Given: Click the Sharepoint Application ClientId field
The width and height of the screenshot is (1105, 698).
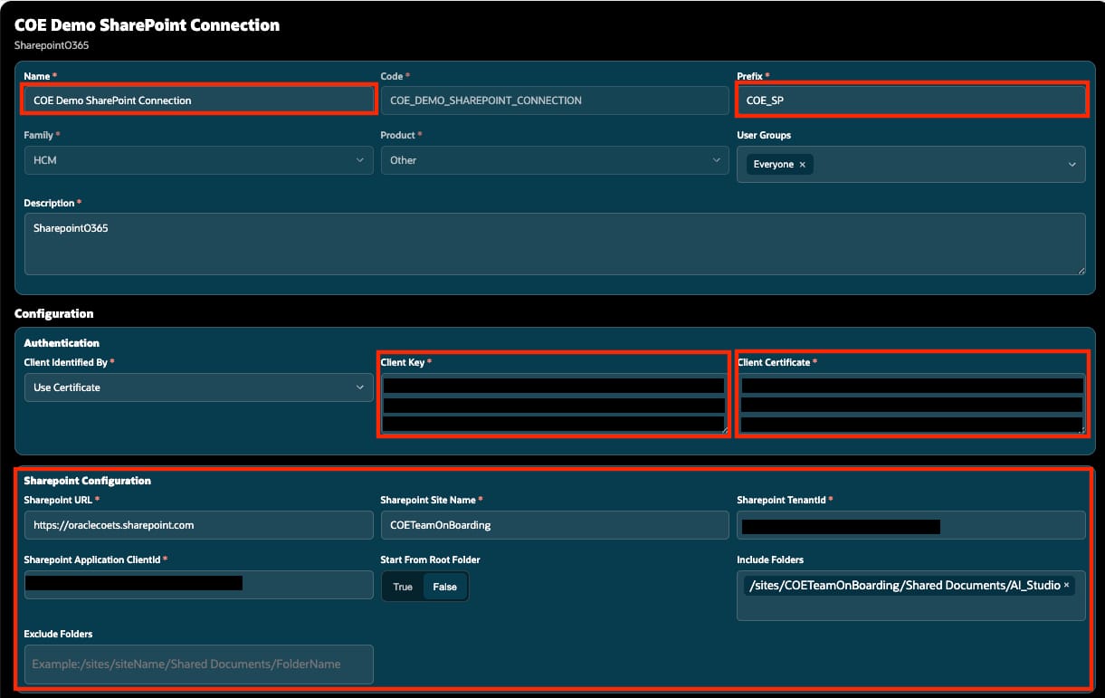Looking at the screenshot, I should pyautogui.click(x=198, y=585).
